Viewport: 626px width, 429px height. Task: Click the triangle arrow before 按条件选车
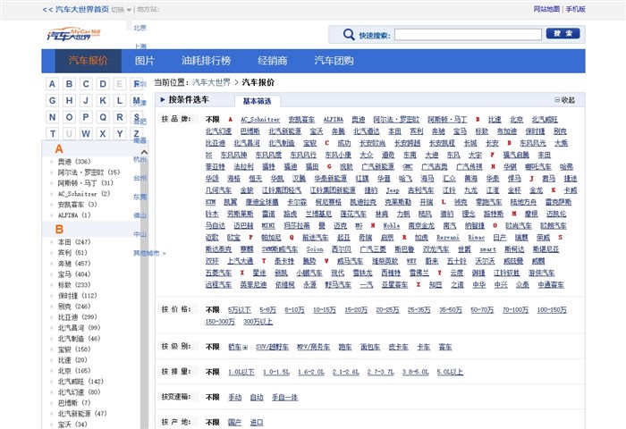click(163, 99)
